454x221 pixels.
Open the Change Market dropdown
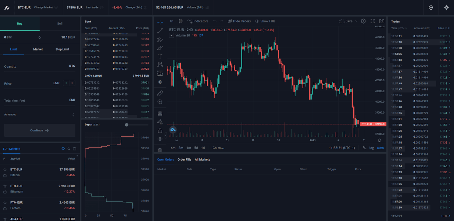tap(44, 7)
